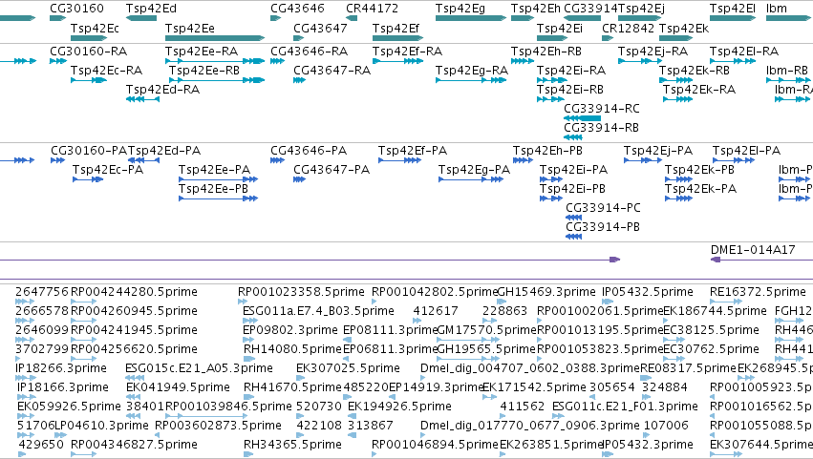Click EST RH34365.5prime
Viewport: 813px width, 459px height.
coord(293,446)
